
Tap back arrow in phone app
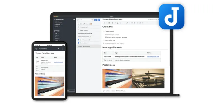(x=36, y=49)
